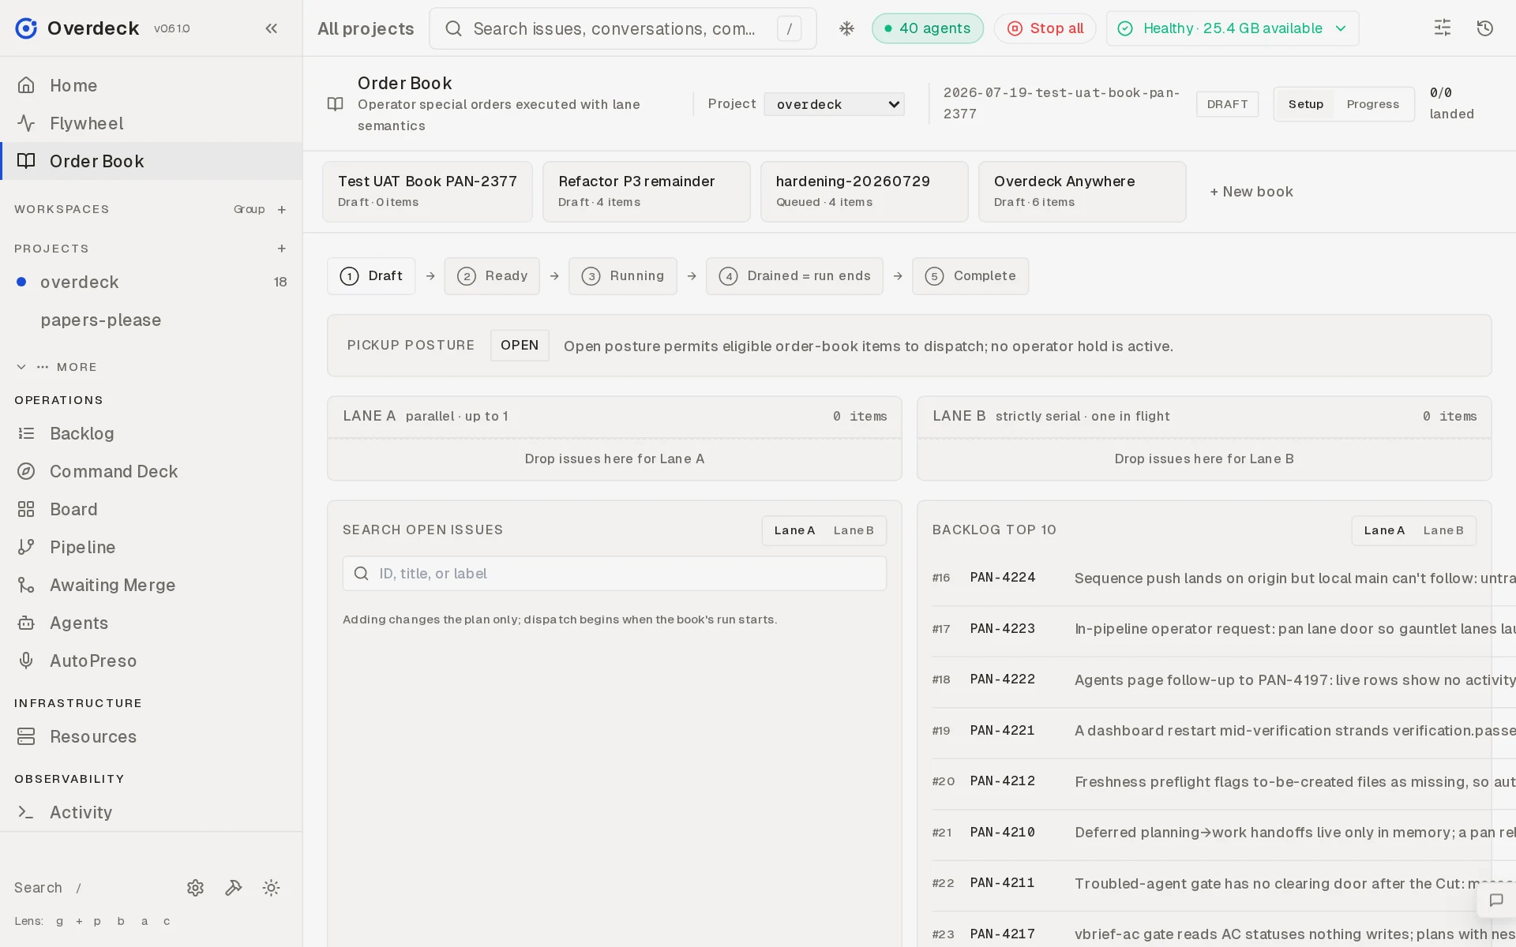Expand the Healthy 25.4 GB available dropdown
The width and height of the screenshot is (1516, 947).
[1233, 28]
